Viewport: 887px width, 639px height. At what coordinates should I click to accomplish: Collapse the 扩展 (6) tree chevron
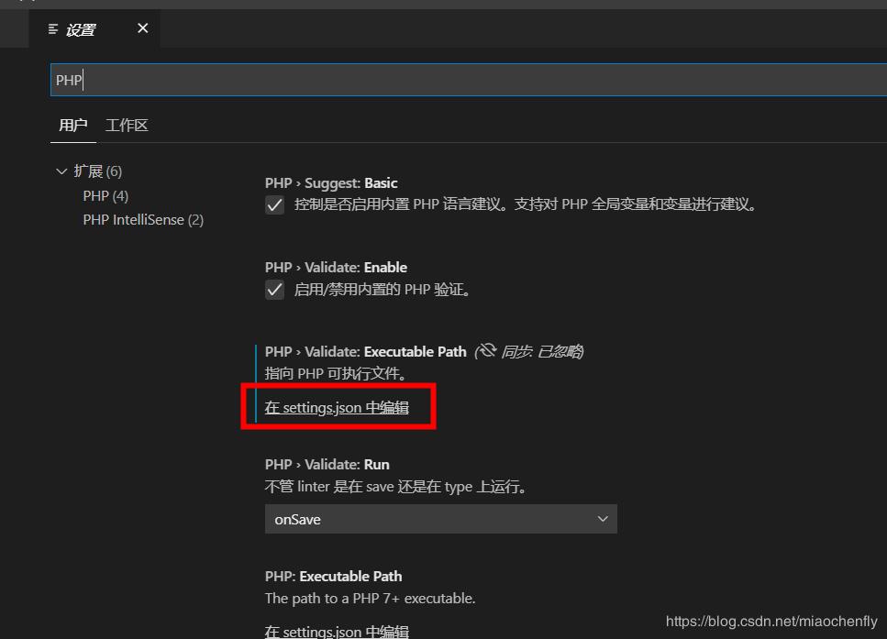coord(61,171)
